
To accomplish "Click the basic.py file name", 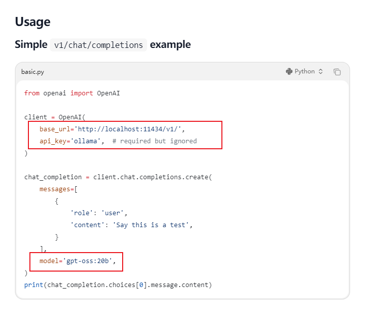I will coord(32,72).
